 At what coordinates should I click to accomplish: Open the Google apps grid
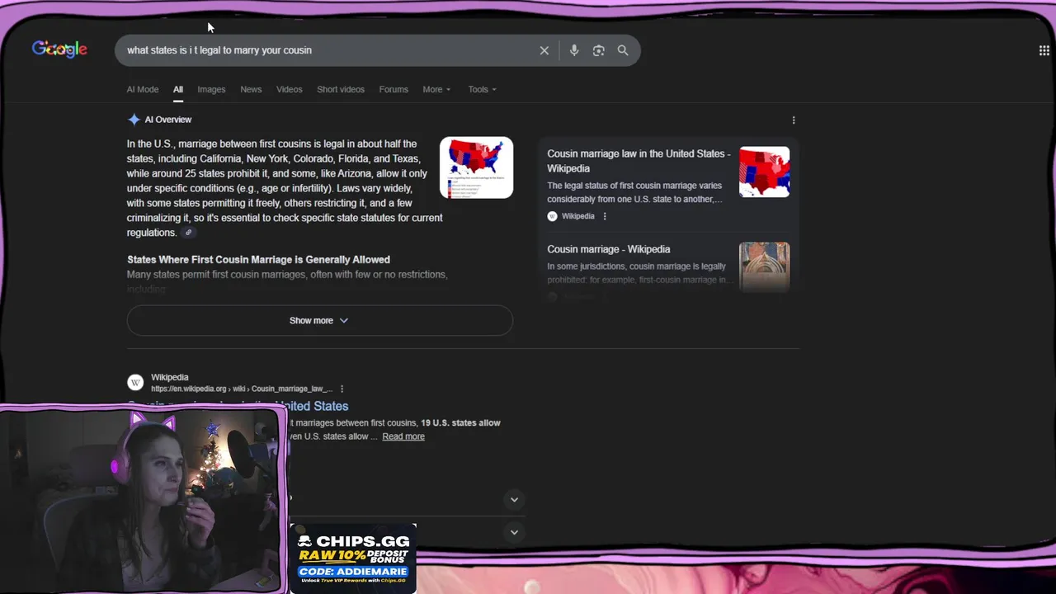1044,50
